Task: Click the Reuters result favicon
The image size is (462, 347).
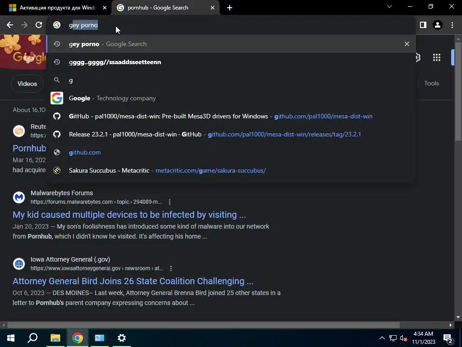Action: [19, 131]
